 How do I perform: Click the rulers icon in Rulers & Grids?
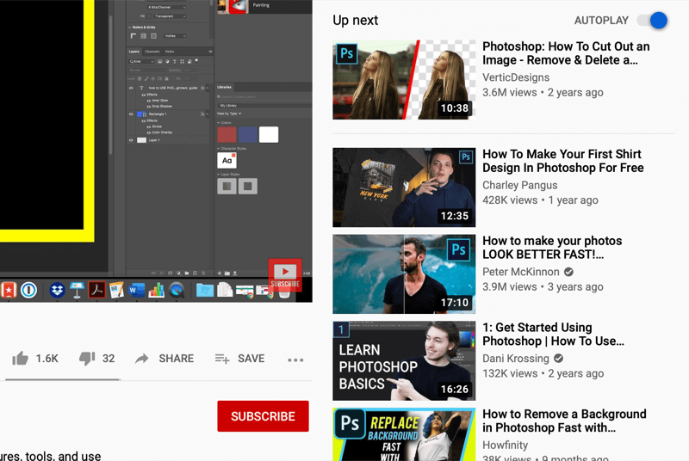133,36
